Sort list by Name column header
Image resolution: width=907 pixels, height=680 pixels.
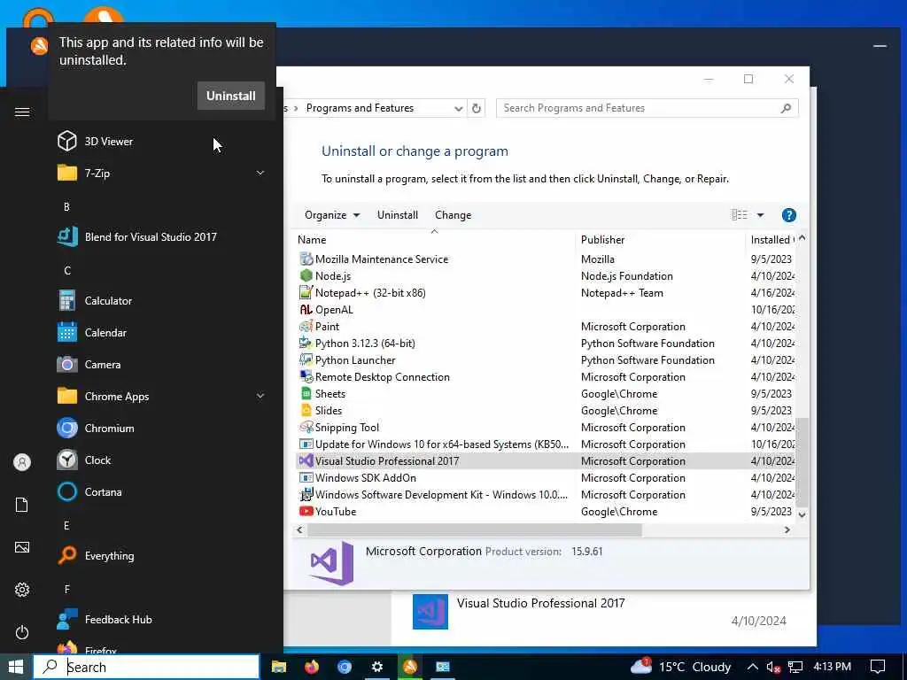pyautogui.click(x=434, y=239)
